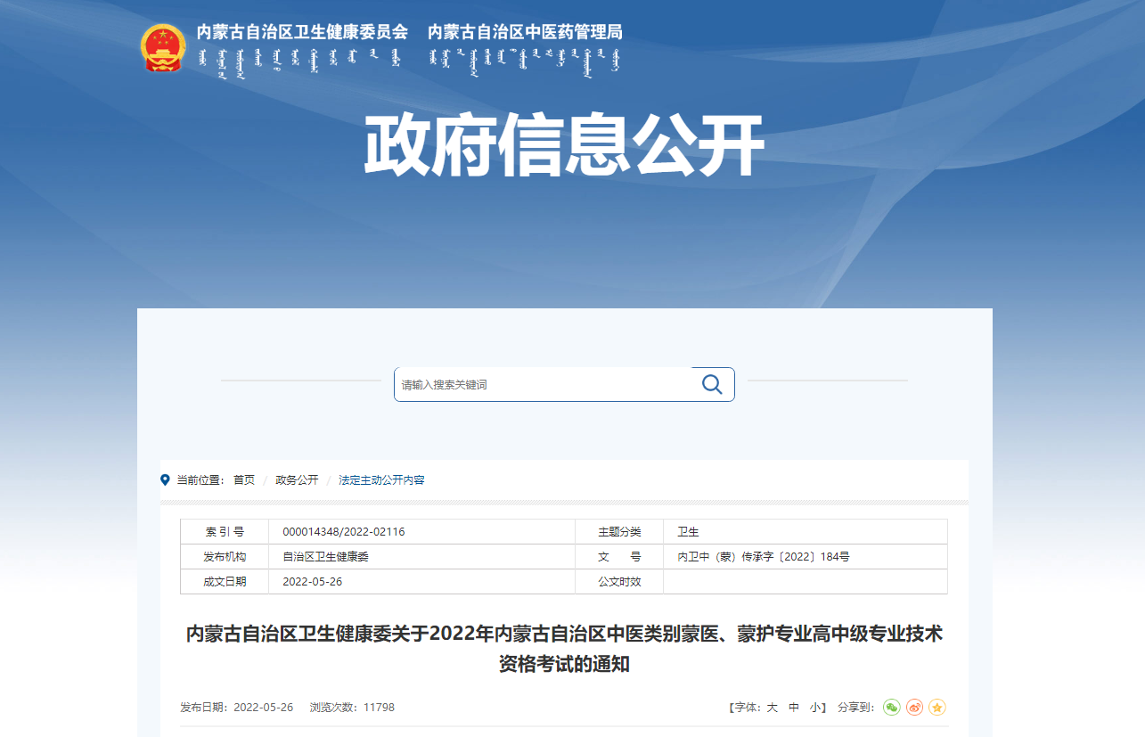This screenshot has width=1145, height=737.
Task: Open 法定主动公开内容 breadcrumb link
Action: [x=381, y=479]
